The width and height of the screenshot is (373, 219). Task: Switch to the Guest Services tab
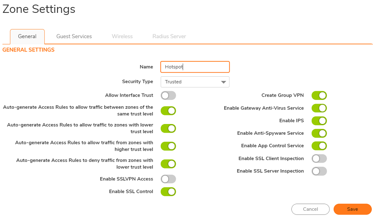click(x=74, y=36)
